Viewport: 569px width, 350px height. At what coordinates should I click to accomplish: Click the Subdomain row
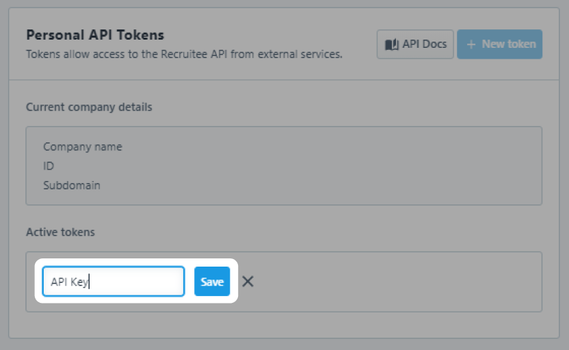click(x=72, y=185)
